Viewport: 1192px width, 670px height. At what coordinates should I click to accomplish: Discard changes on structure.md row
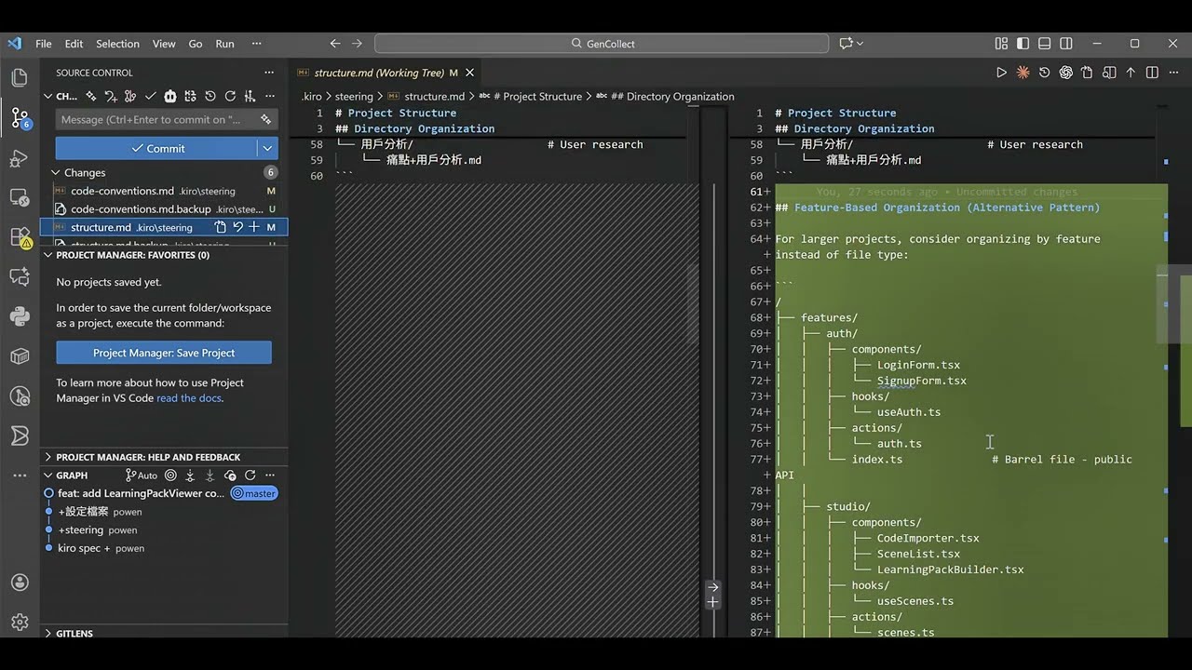coord(237,227)
